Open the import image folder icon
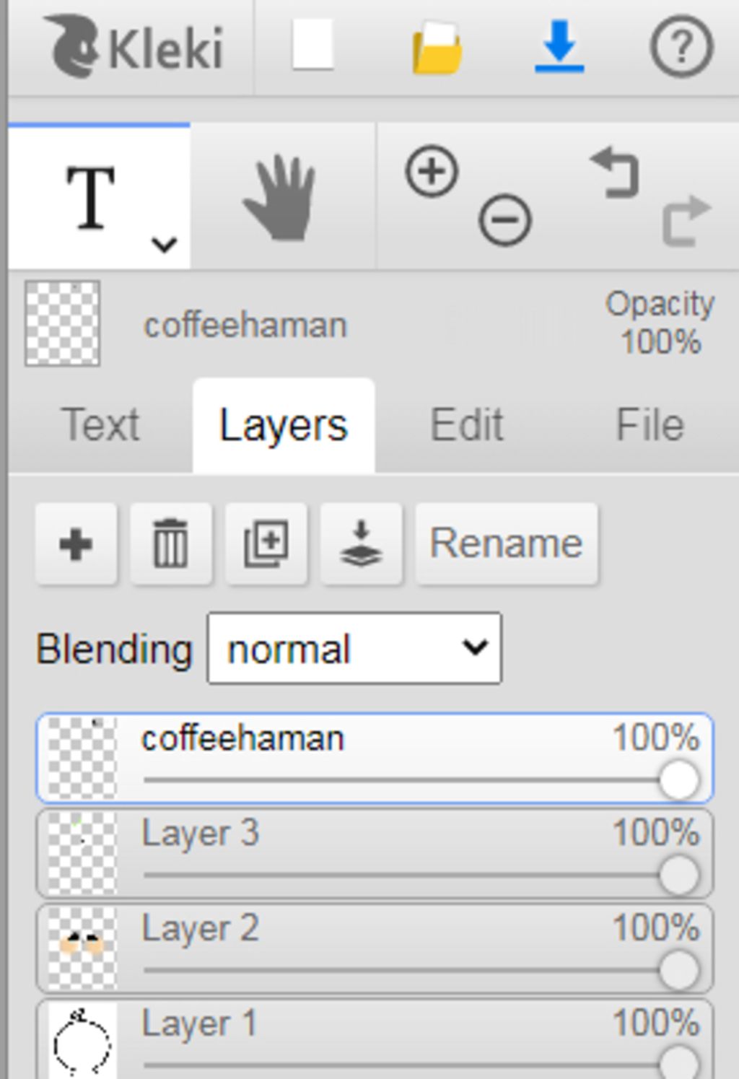739x1079 pixels. (x=437, y=48)
